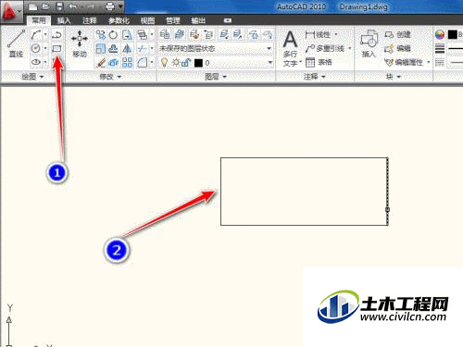This screenshot has height=347, width=463.
Task: Select the Rectangle tool icon
Action: (x=56, y=48)
